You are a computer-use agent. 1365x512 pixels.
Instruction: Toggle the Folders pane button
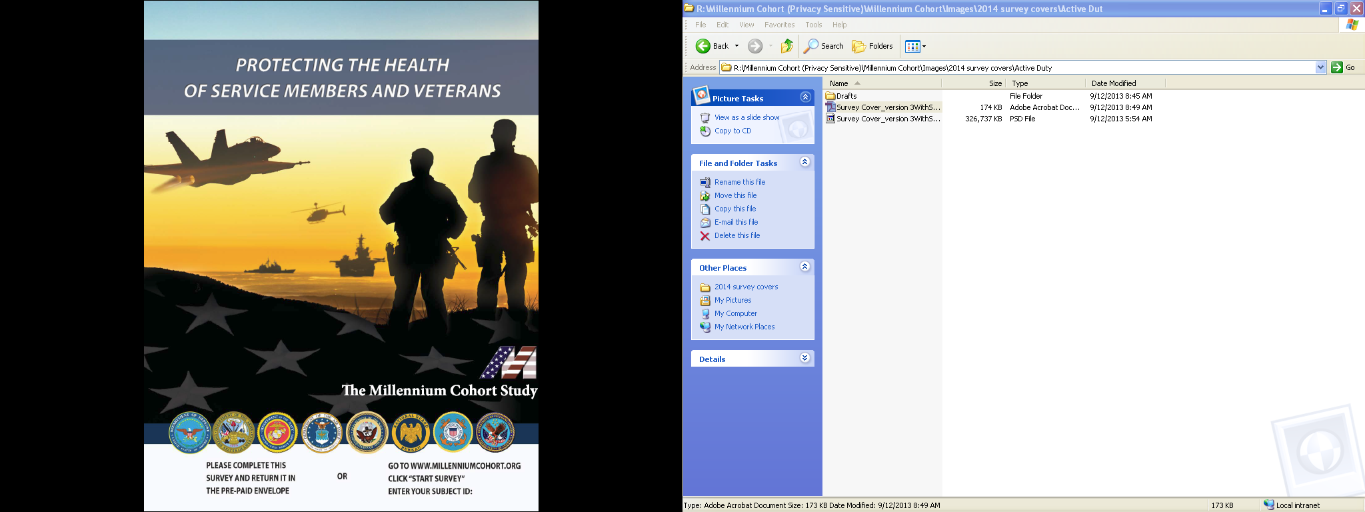(x=872, y=46)
